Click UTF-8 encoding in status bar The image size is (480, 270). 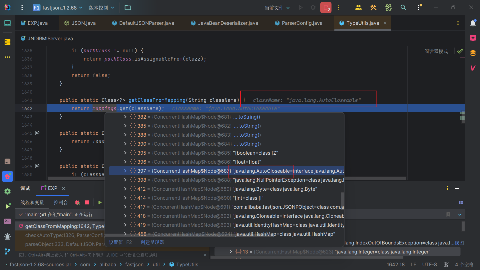[429, 264]
